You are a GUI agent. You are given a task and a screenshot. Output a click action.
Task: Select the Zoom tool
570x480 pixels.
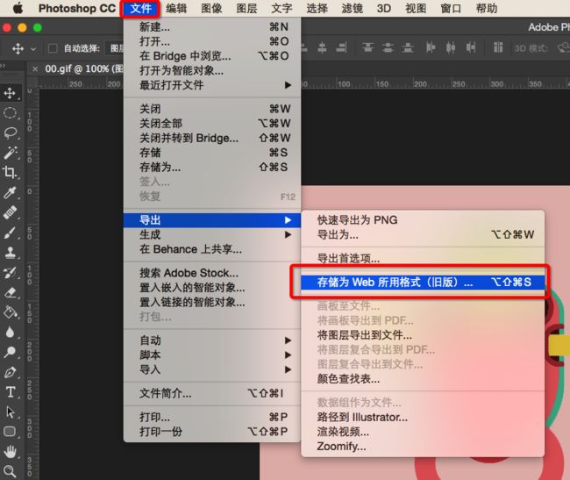(x=10, y=471)
